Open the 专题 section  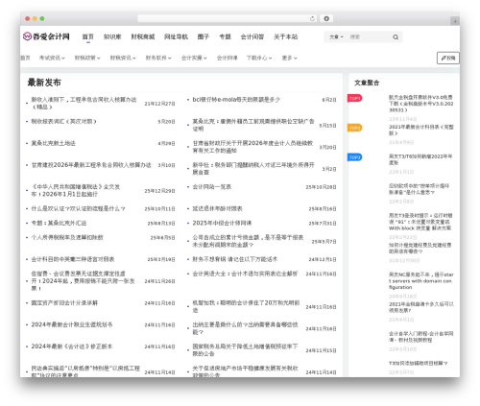click(x=225, y=36)
